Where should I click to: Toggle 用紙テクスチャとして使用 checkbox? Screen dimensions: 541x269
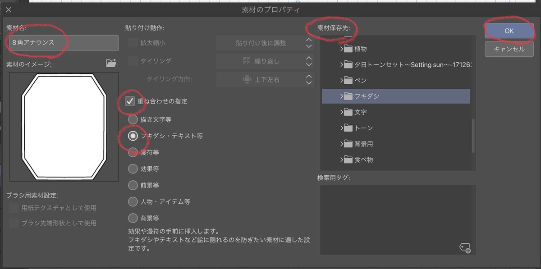14,208
